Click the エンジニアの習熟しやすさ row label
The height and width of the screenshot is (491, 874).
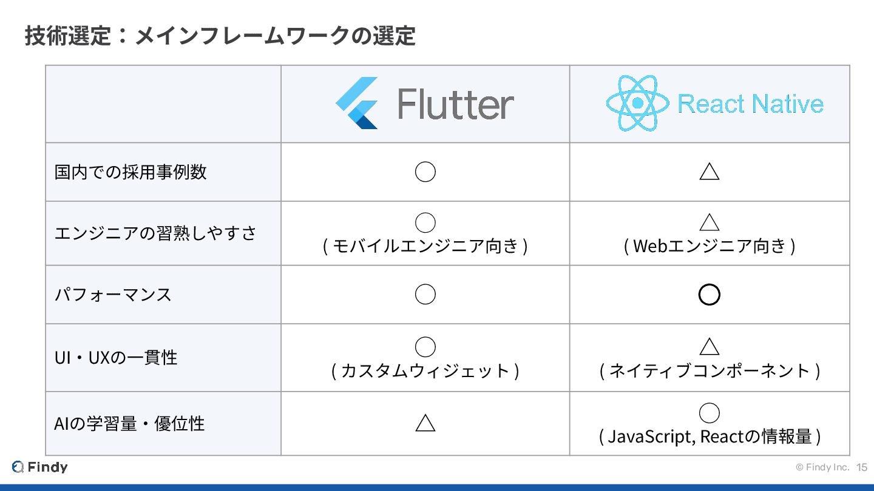click(156, 233)
